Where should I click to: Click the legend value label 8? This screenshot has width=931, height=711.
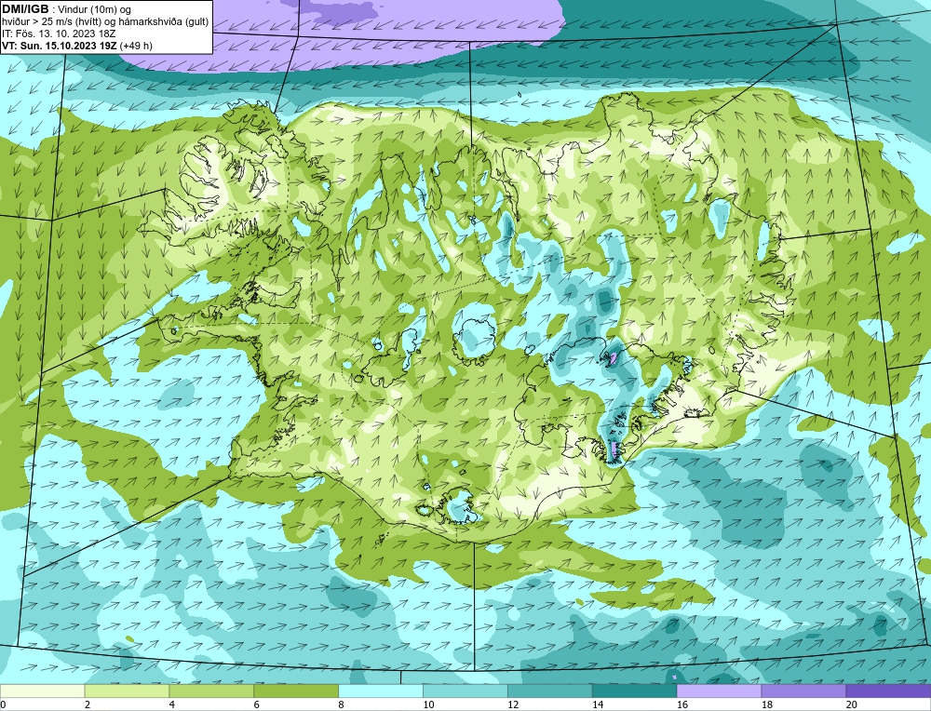click(342, 704)
